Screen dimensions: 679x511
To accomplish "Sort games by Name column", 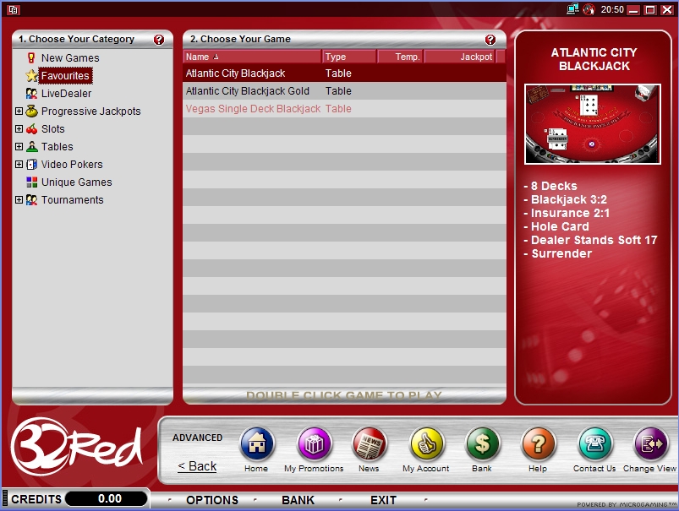I will tap(252, 57).
